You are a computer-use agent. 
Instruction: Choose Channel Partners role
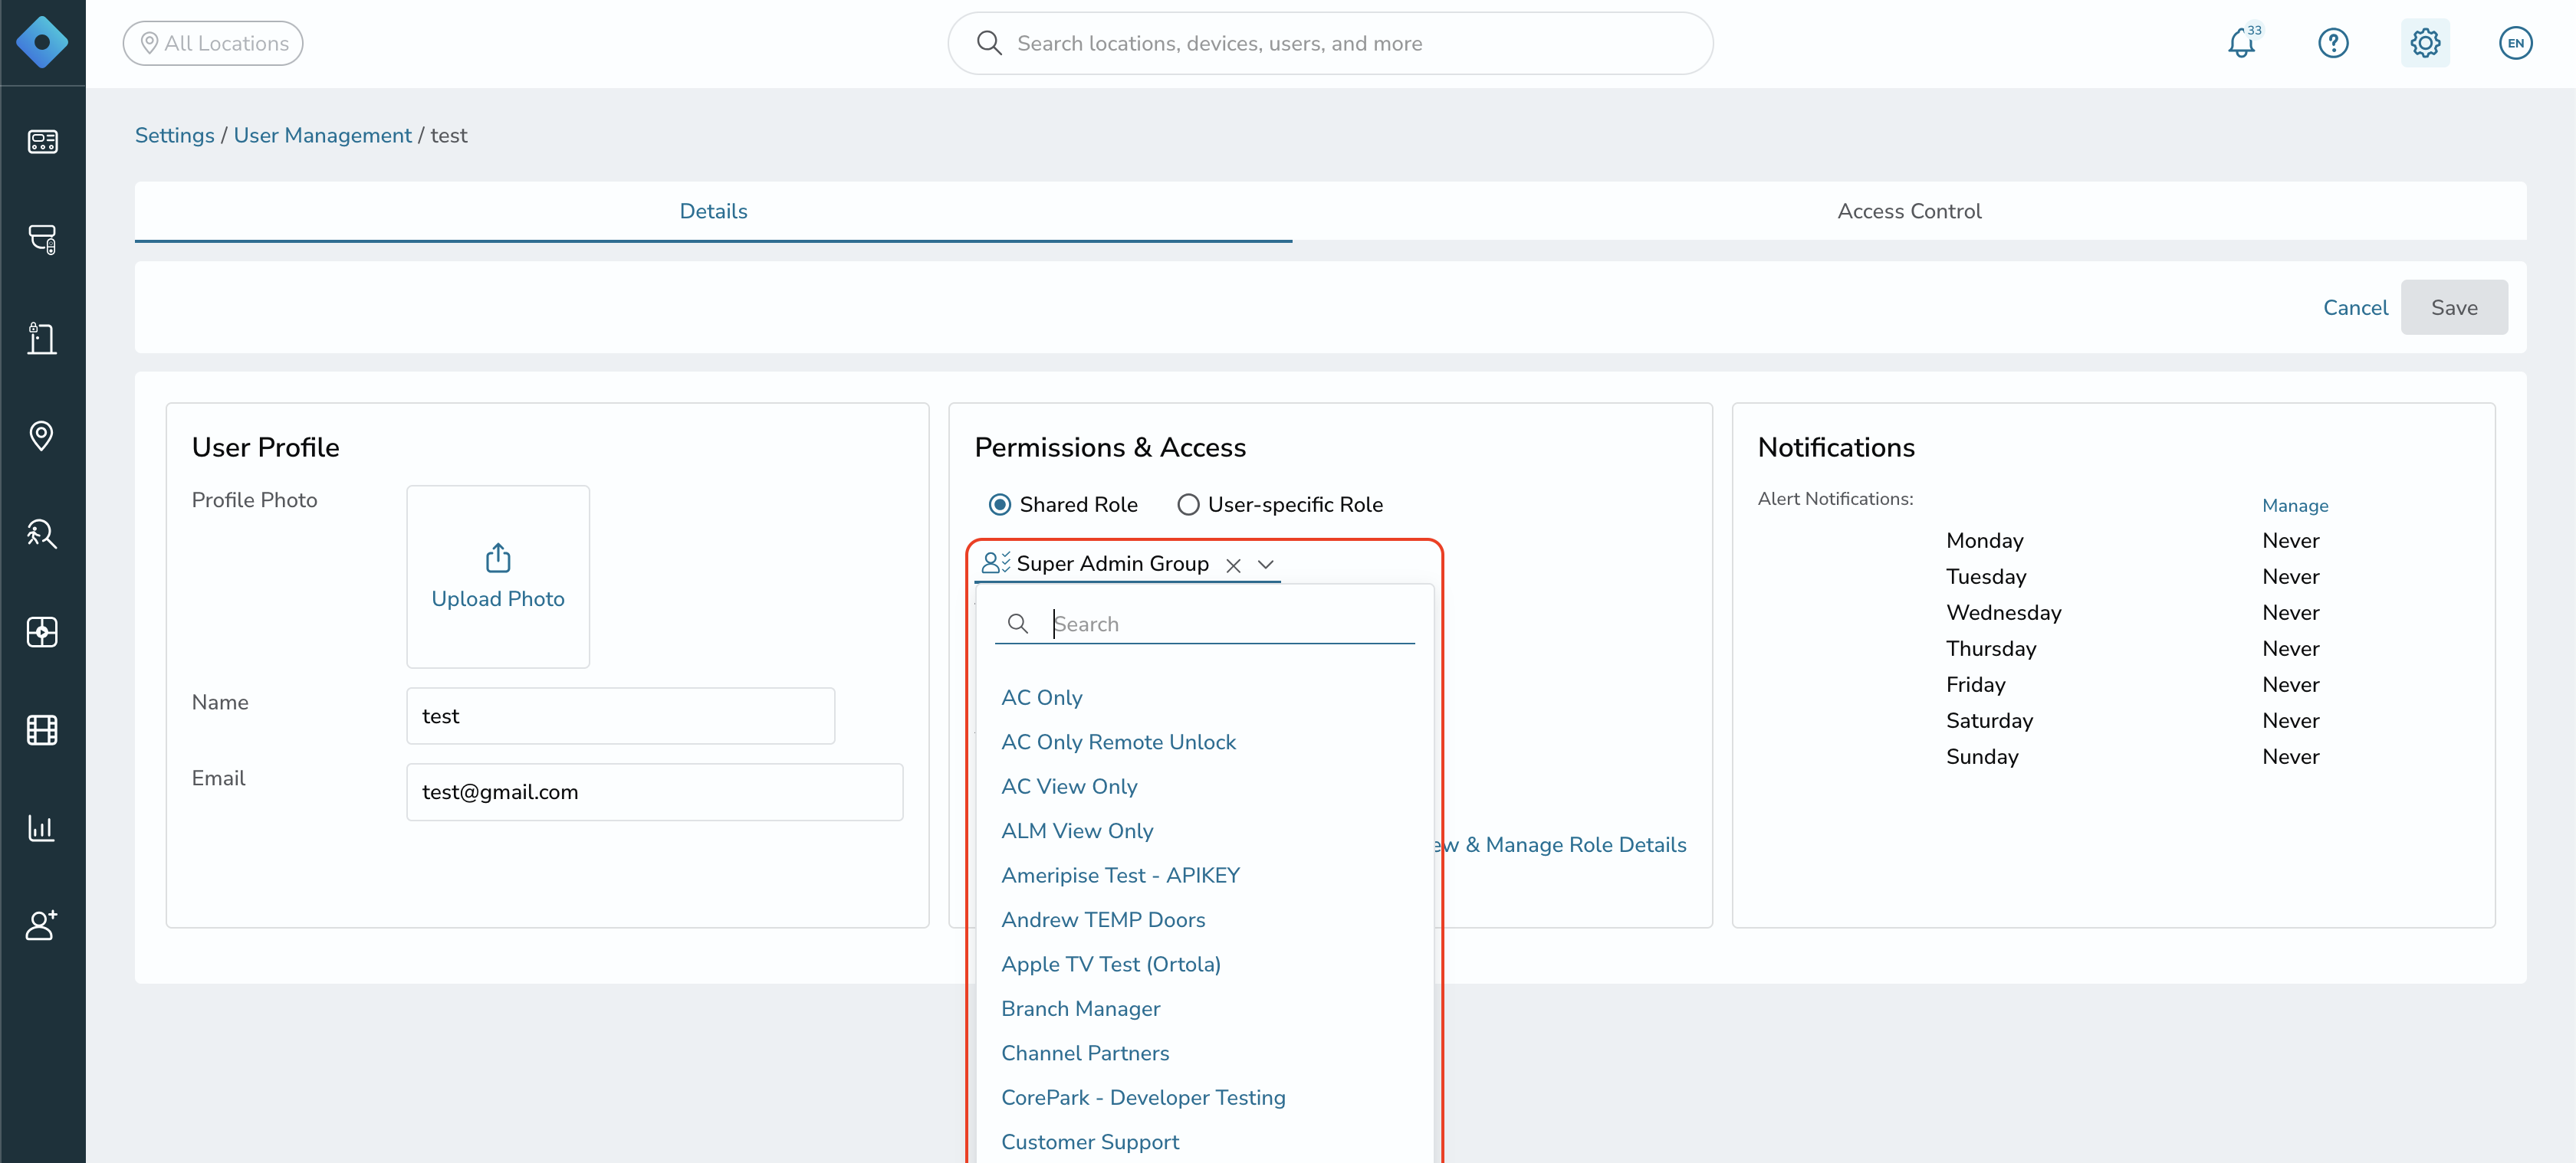[1085, 1053]
